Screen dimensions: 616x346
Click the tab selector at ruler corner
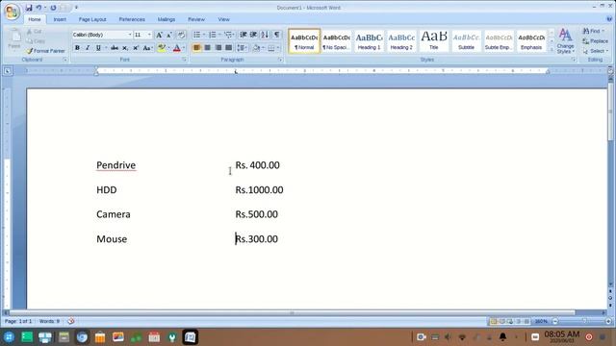tap(8, 71)
